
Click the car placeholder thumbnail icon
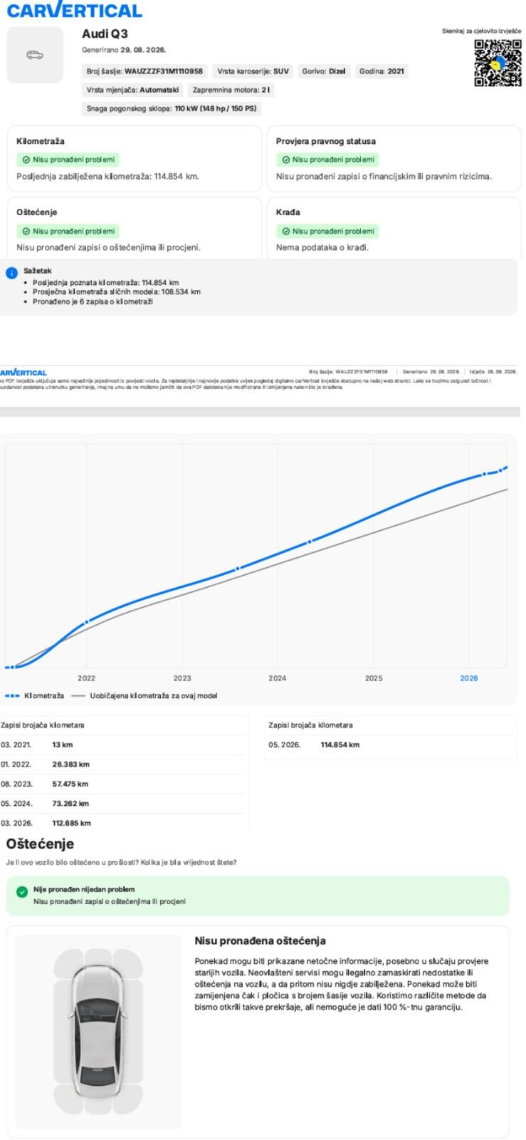tap(34, 55)
